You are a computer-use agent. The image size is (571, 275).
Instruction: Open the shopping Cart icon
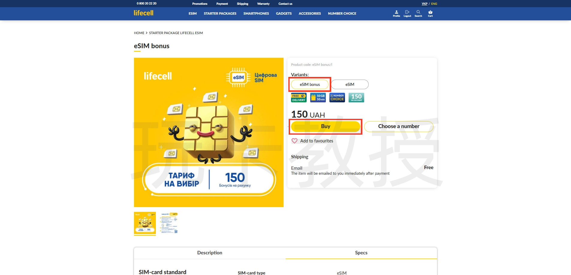point(430,13)
